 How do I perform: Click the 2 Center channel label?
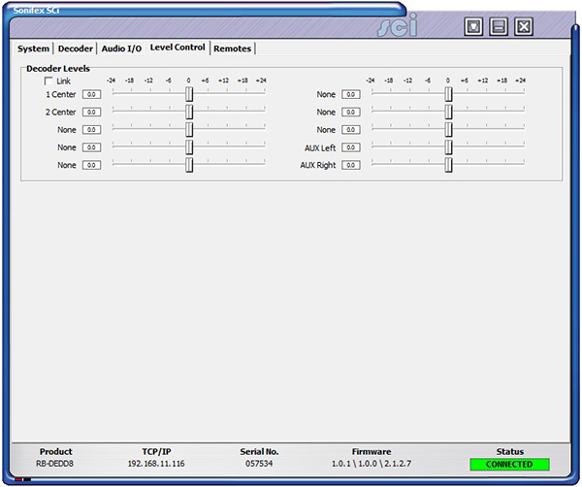[x=61, y=113]
